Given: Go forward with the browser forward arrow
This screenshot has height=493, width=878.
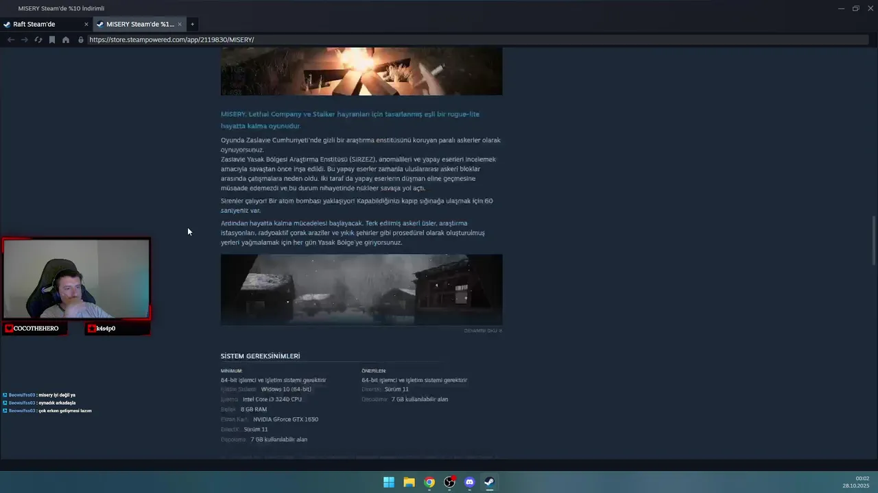Looking at the screenshot, I should point(25,40).
